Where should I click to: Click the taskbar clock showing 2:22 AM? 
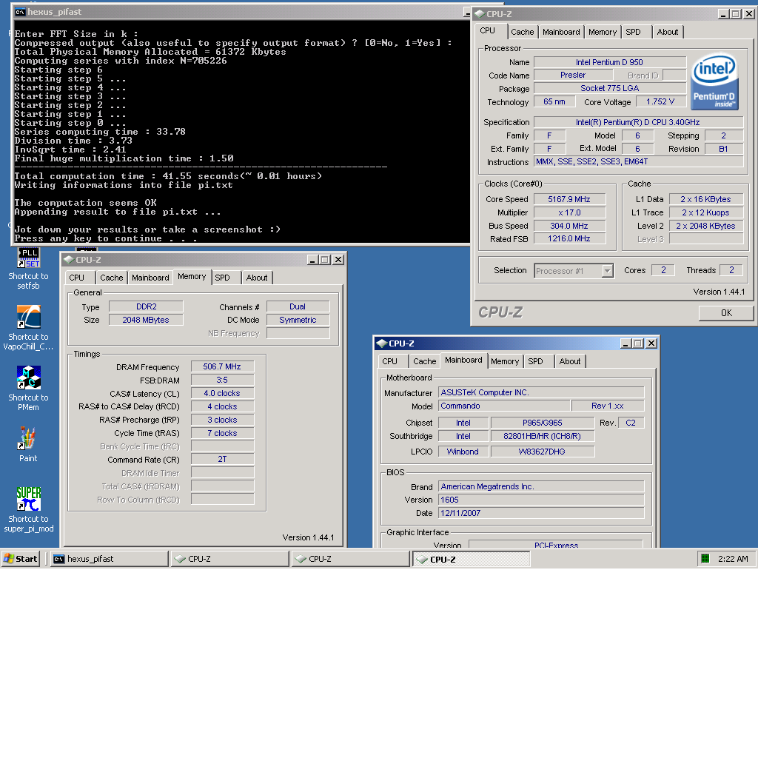pyautogui.click(x=733, y=559)
